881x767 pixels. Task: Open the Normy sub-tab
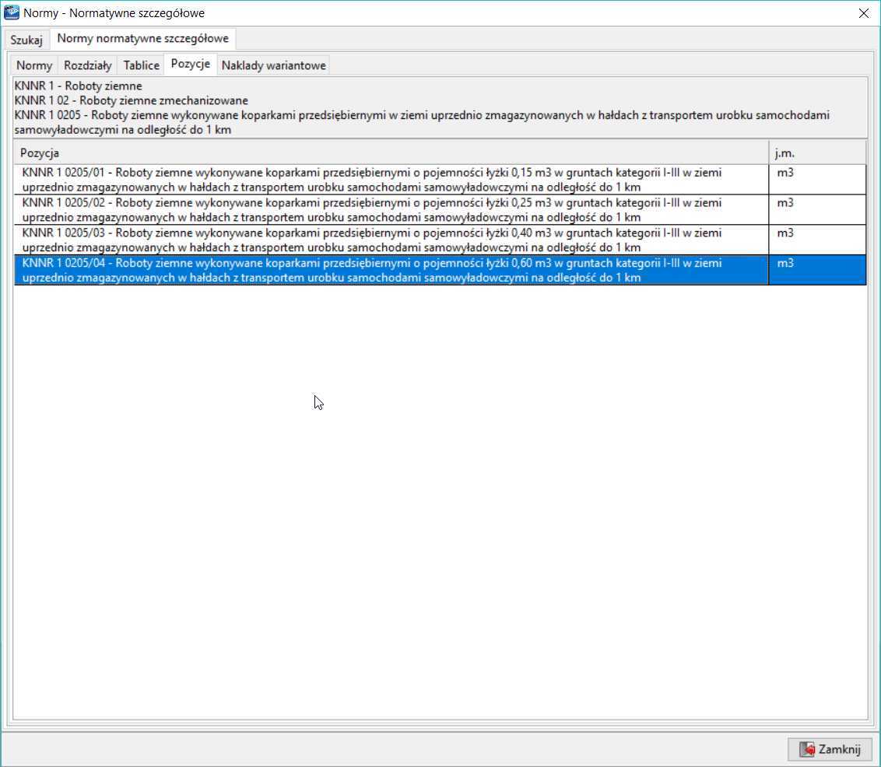pyautogui.click(x=34, y=66)
